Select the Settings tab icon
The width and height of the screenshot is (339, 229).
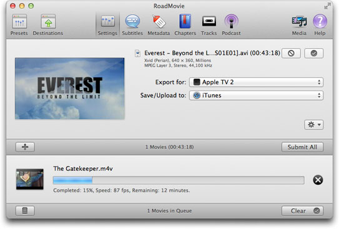(107, 24)
